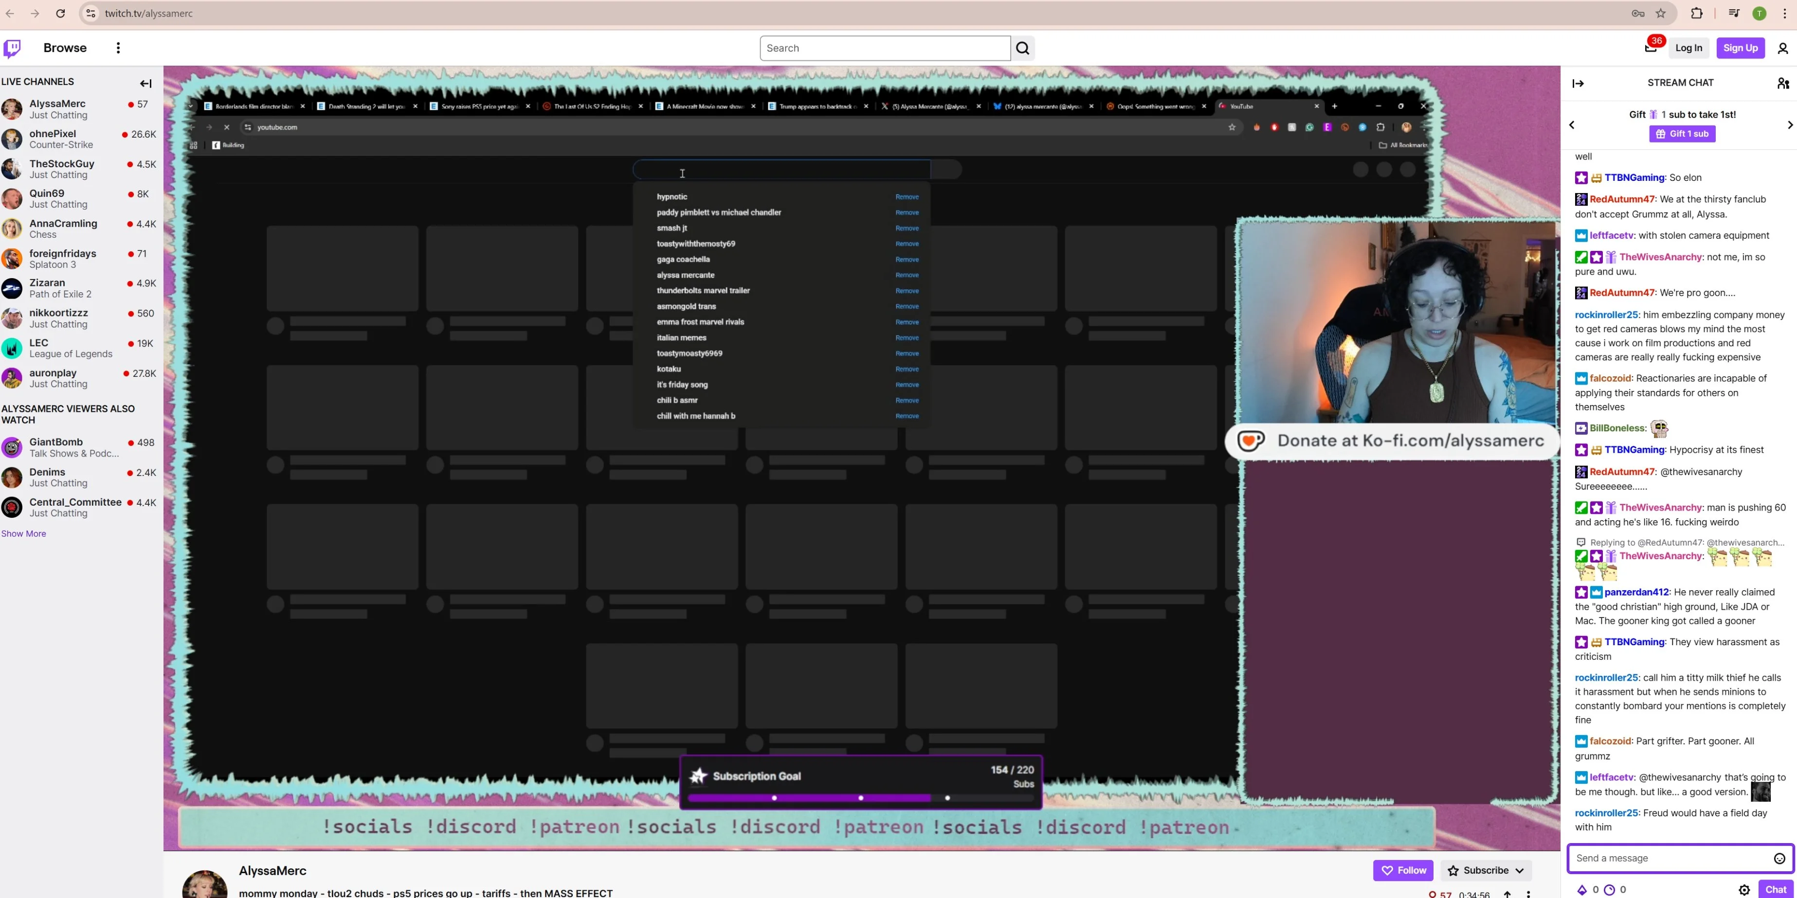This screenshot has height=898, width=1797.
Task: Click AlyssaMerc profile avatar below stream
Action: (205, 884)
